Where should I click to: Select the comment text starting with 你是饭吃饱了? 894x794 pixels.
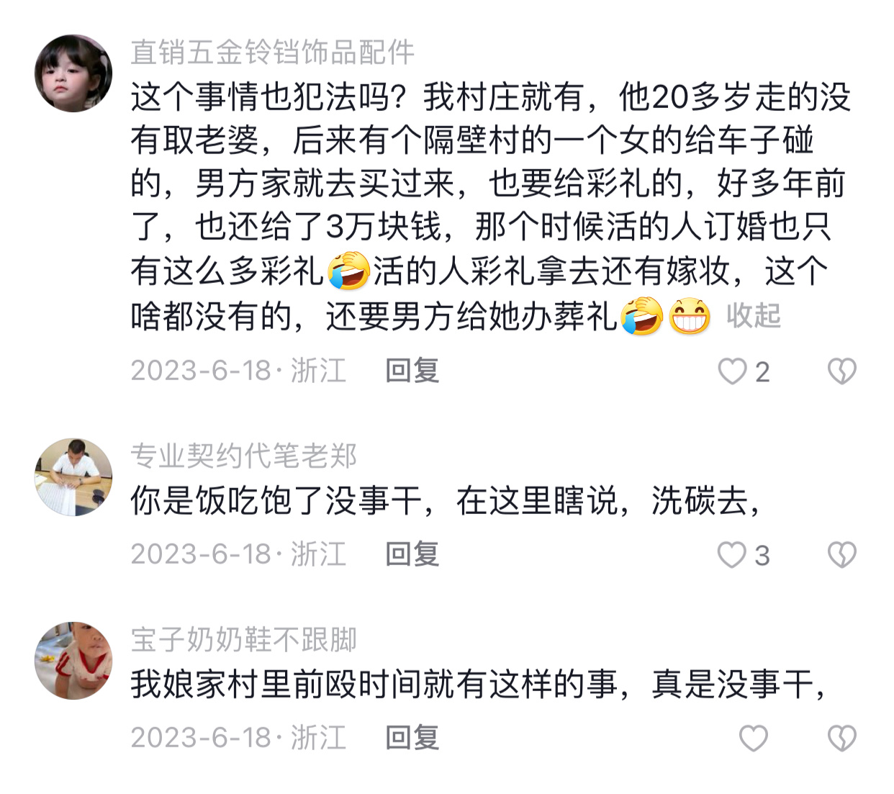click(446, 501)
